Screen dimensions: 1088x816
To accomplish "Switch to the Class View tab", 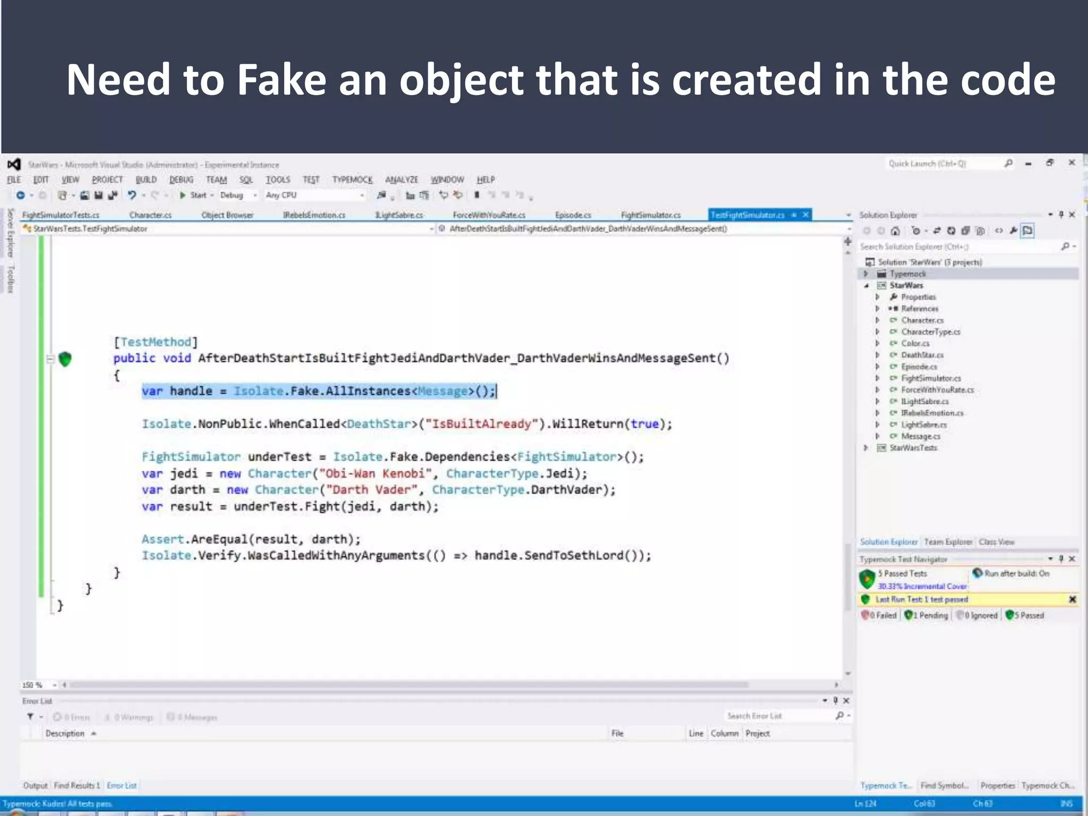I will [997, 542].
